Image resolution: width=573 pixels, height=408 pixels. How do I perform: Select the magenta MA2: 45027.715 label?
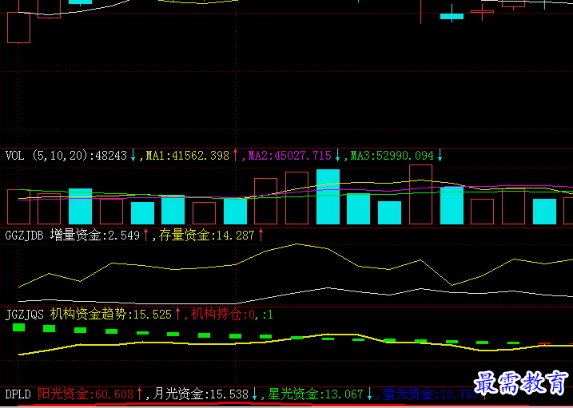(x=288, y=155)
